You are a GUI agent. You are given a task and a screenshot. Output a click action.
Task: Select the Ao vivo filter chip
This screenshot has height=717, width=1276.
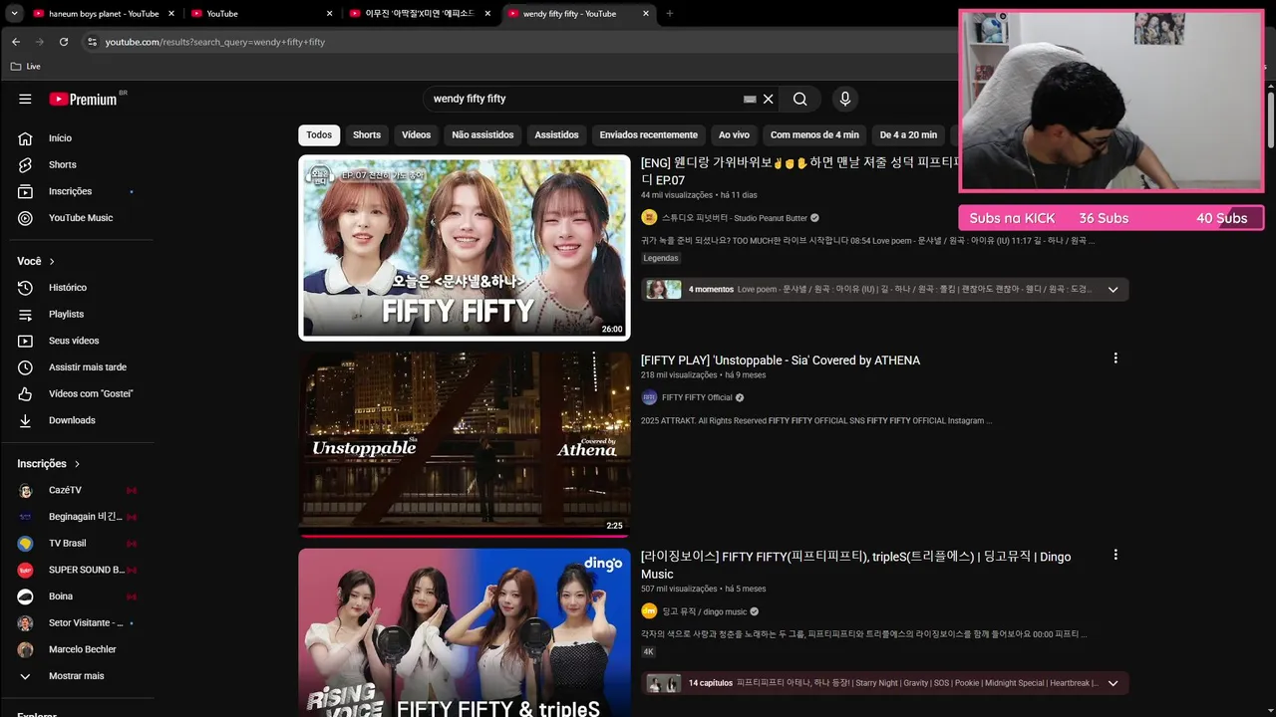click(x=734, y=135)
